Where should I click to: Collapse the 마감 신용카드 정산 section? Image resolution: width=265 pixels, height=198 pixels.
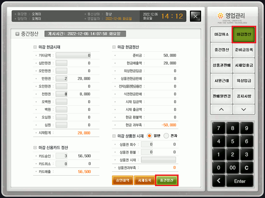pos(35,148)
